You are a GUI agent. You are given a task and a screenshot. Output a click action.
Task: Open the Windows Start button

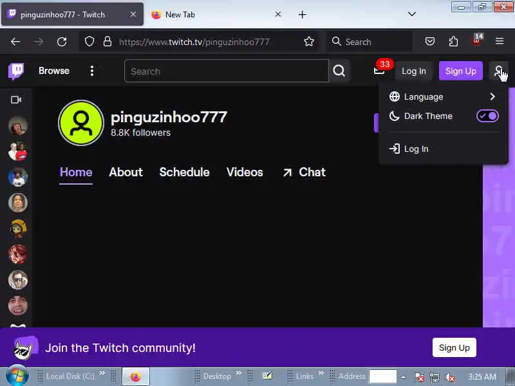tap(17, 376)
